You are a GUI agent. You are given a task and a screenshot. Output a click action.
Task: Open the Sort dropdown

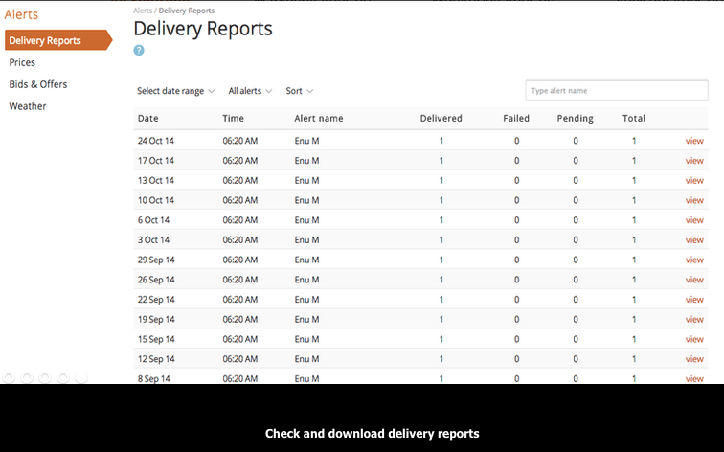pos(299,91)
